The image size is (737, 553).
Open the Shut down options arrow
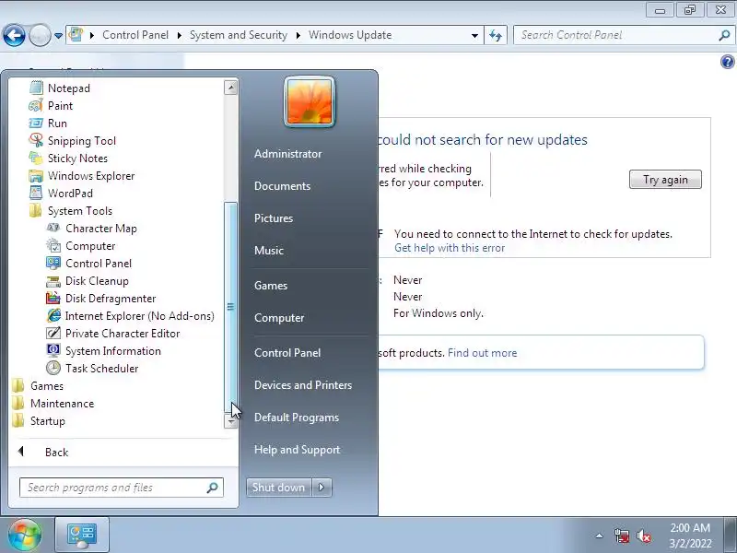pyautogui.click(x=322, y=488)
